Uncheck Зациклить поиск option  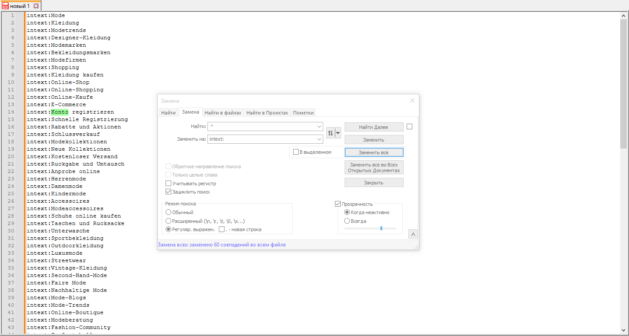(x=168, y=192)
